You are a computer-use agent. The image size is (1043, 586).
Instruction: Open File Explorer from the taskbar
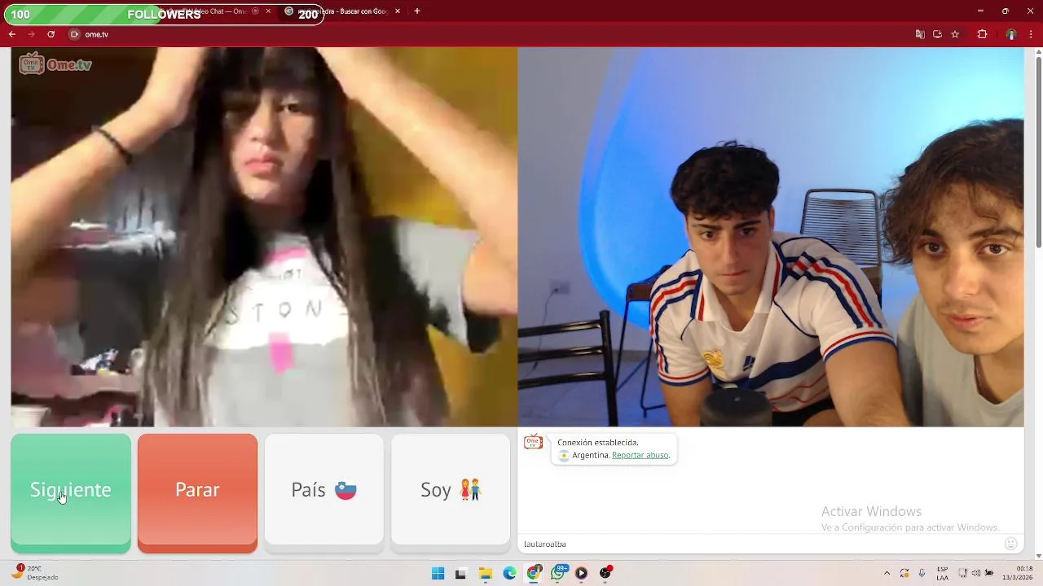tap(485, 573)
